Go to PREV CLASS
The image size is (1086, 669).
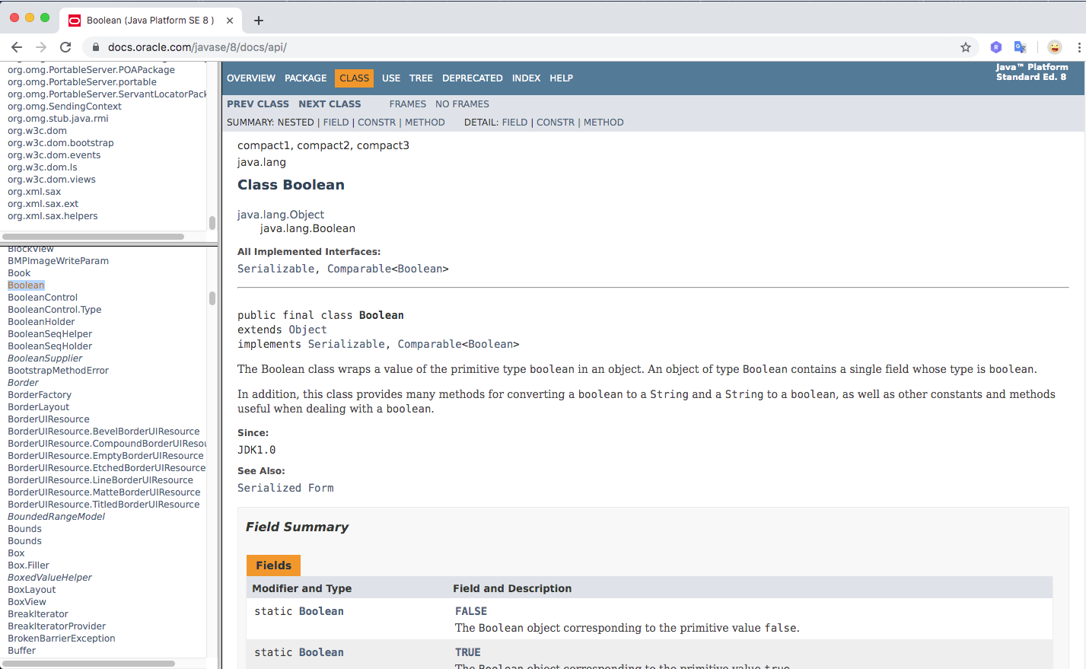(x=258, y=104)
